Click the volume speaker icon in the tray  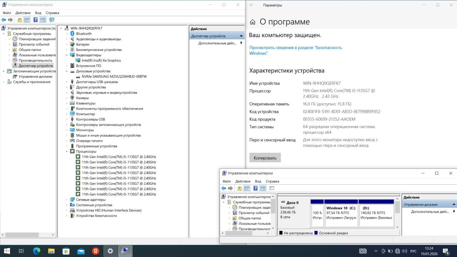coord(405,251)
